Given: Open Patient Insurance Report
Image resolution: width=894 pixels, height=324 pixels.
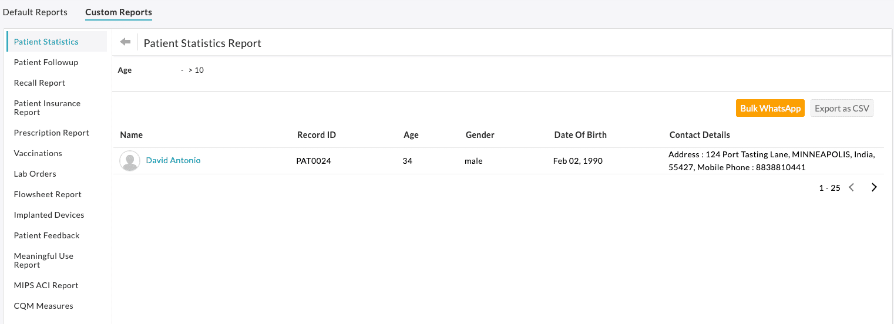Looking at the screenshot, I should pos(47,108).
